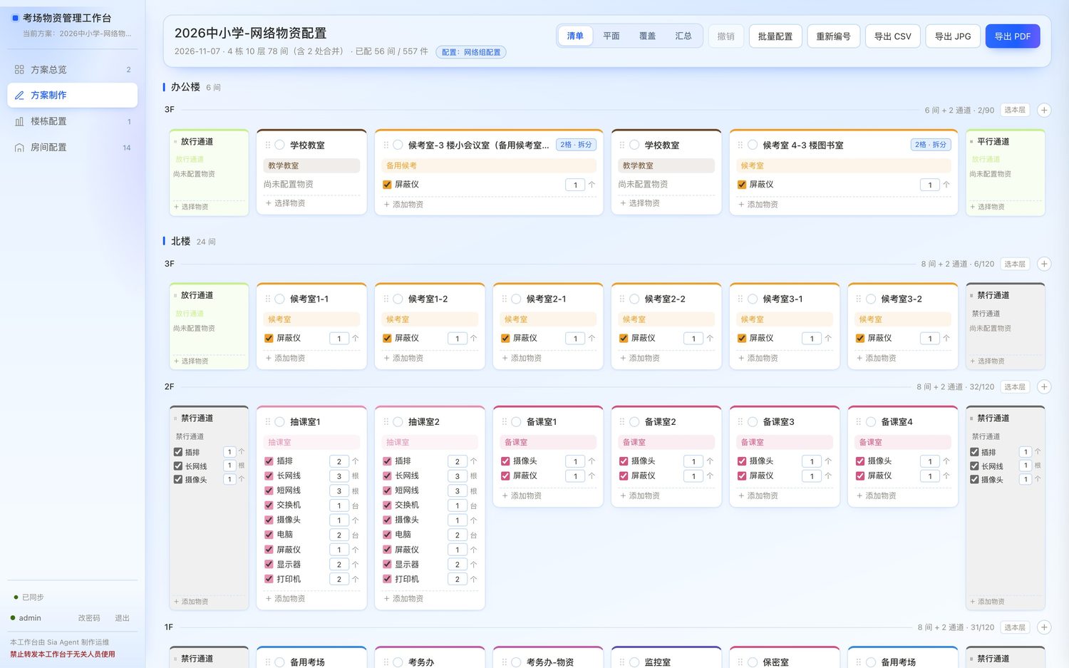The height and width of the screenshot is (668, 1069).
Task: Click 重新编号 button
Action: (x=833, y=36)
